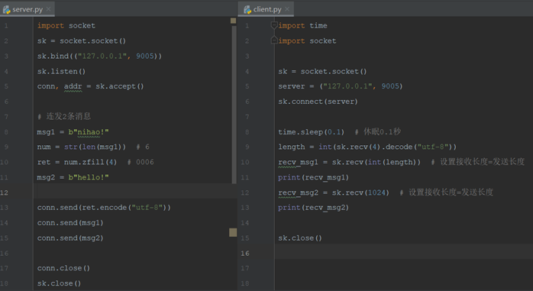
Task: Click 'sk.connect(server)' line
Action: pos(318,102)
